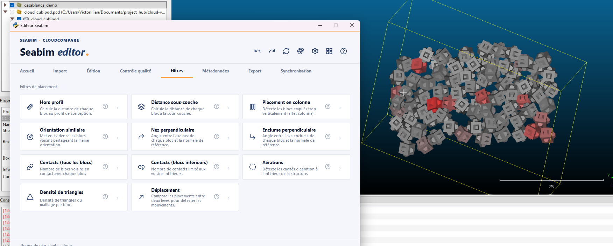Click the grid layout icon

pyautogui.click(x=329, y=51)
